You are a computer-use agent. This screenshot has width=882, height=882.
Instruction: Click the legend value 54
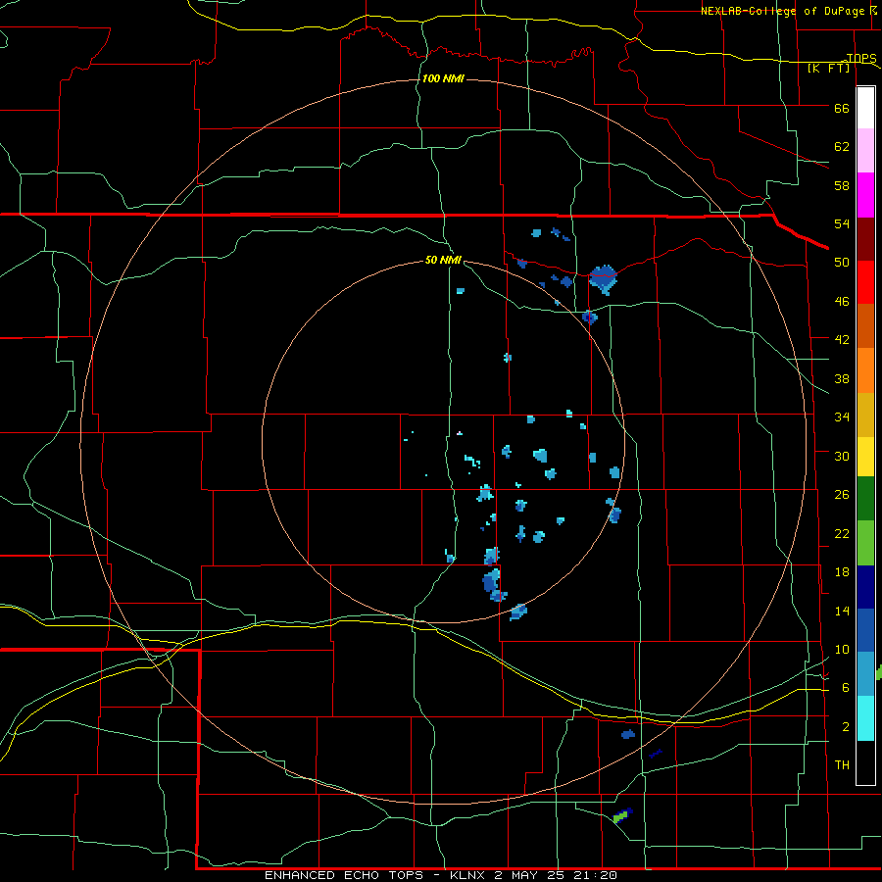click(x=842, y=223)
